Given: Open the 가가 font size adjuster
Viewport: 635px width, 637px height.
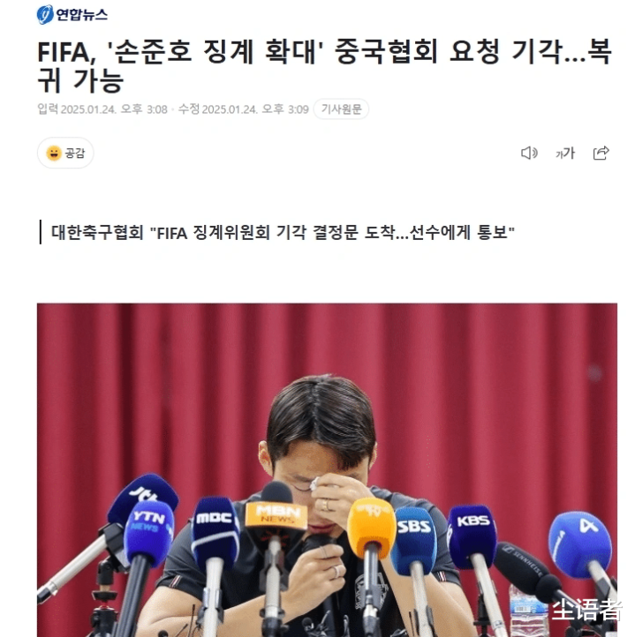Looking at the screenshot, I should point(565,154).
